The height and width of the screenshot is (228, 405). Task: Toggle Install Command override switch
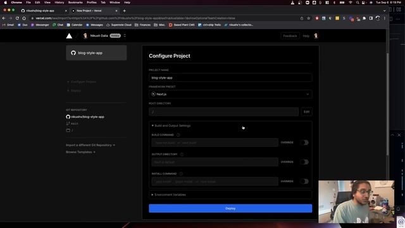coord(304,181)
